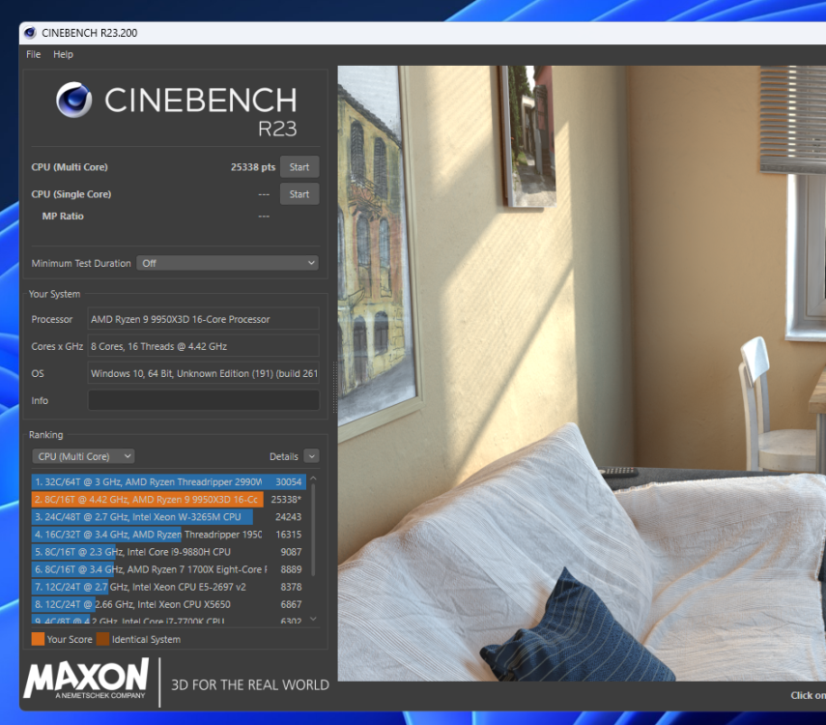The width and height of the screenshot is (826, 725).
Task: Select the Ryzen 9 9950X3D ranking row
Action: [168, 500]
